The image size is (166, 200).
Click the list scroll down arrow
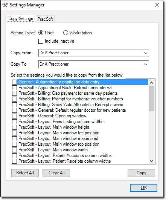[151, 161]
